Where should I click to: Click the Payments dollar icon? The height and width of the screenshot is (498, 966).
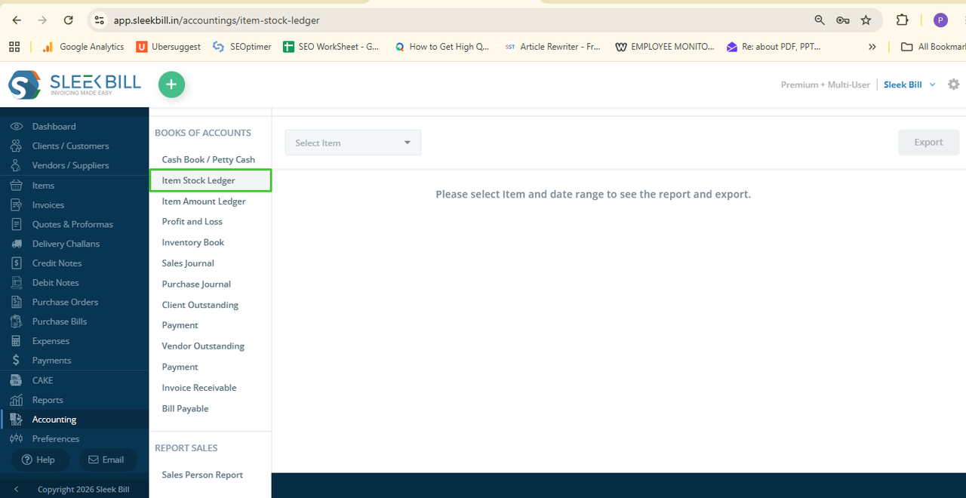pyautogui.click(x=17, y=361)
